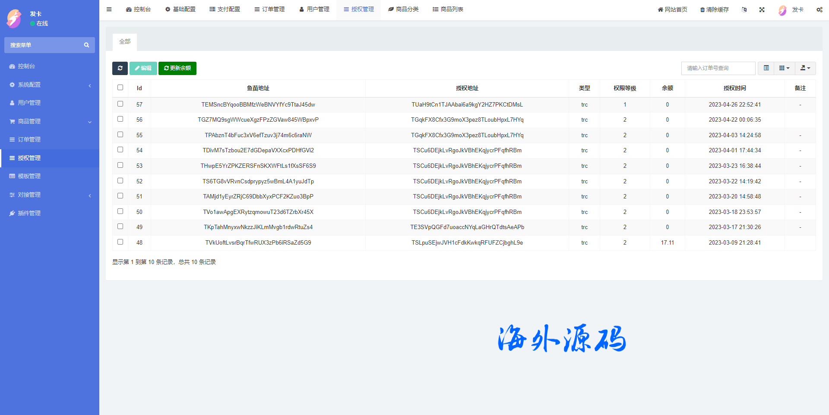This screenshot has height=415, width=829.
Task: Click the green 更新余额 button
Action: [177, 68]
